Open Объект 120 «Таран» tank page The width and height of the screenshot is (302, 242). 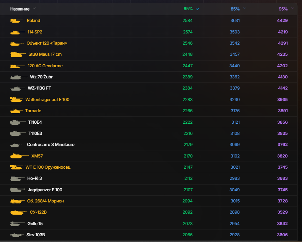(47, 43)
